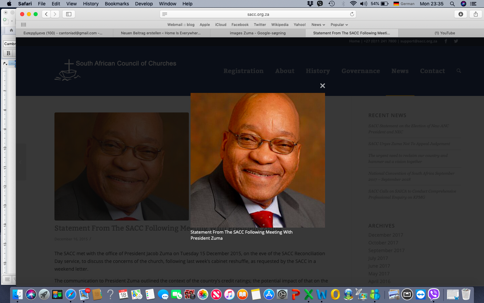Go back with the back arrow button
Image resolution: width=484 pixels, height=303 pixels.
[46, 14]
